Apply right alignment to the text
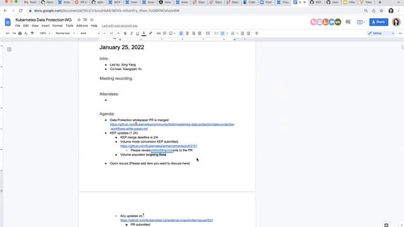Viewport: 404px width, 227px height. (x=194, y=33)
